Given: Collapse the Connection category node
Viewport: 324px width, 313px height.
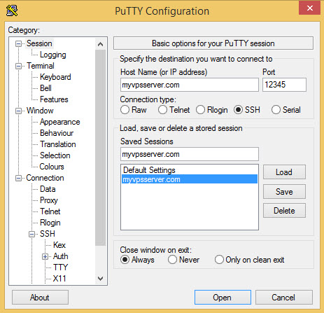Looking at the screenshot, I should click(x=18, y=178).
